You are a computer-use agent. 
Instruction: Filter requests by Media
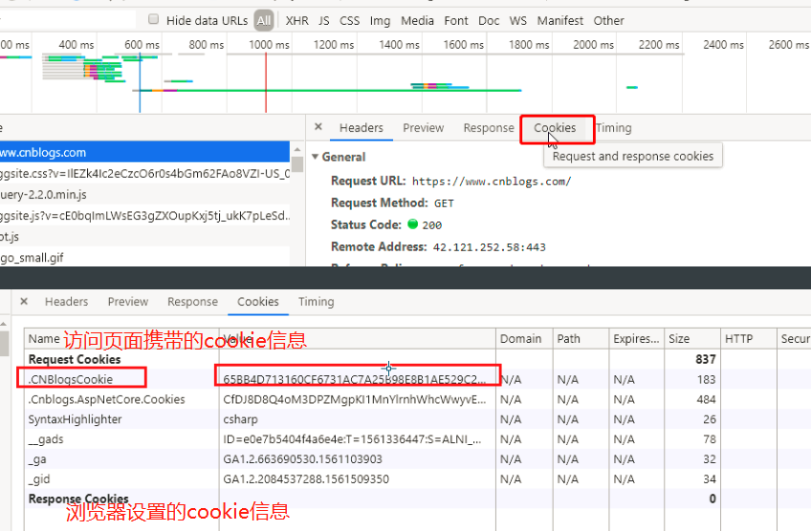click(417, 21)
